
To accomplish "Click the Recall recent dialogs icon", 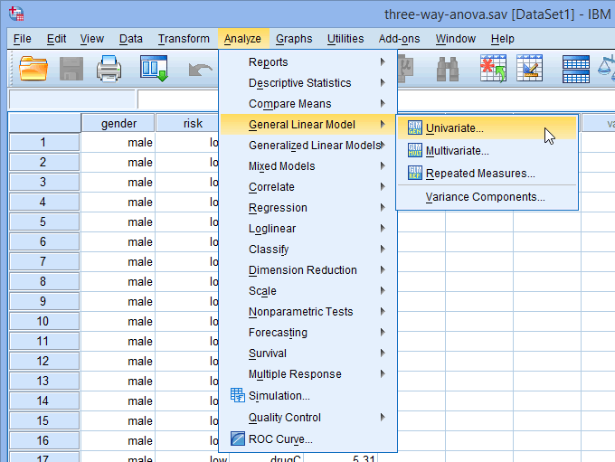I will pyautogui.click(x=154, y=68).
